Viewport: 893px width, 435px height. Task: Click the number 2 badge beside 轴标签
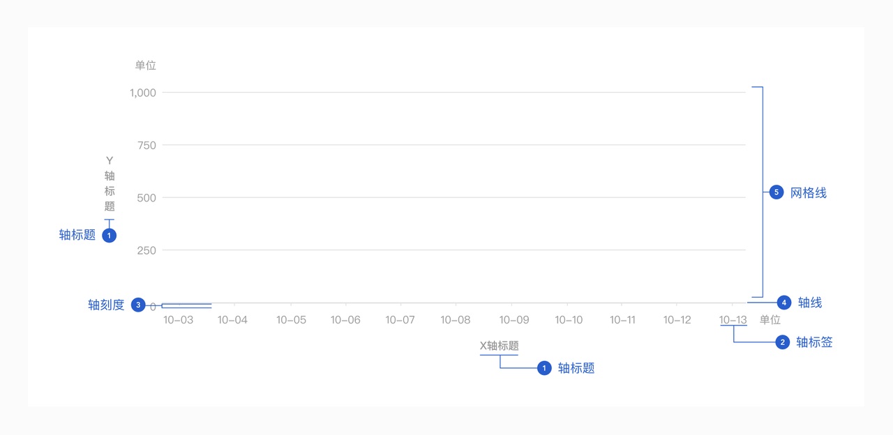point(783,342)
